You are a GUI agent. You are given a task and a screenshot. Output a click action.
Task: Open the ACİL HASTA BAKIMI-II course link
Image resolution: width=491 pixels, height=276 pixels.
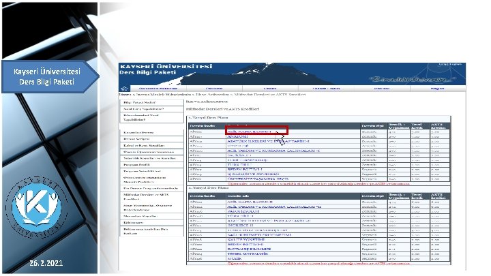point(250,202)
